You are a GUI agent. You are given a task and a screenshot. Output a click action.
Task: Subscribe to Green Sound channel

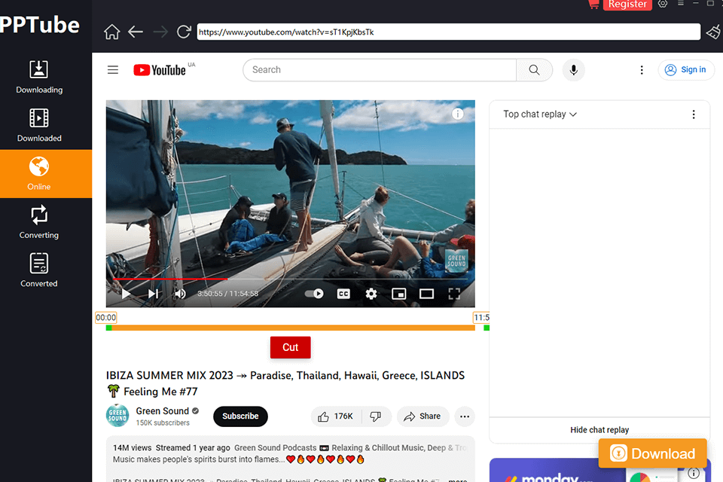240,416
